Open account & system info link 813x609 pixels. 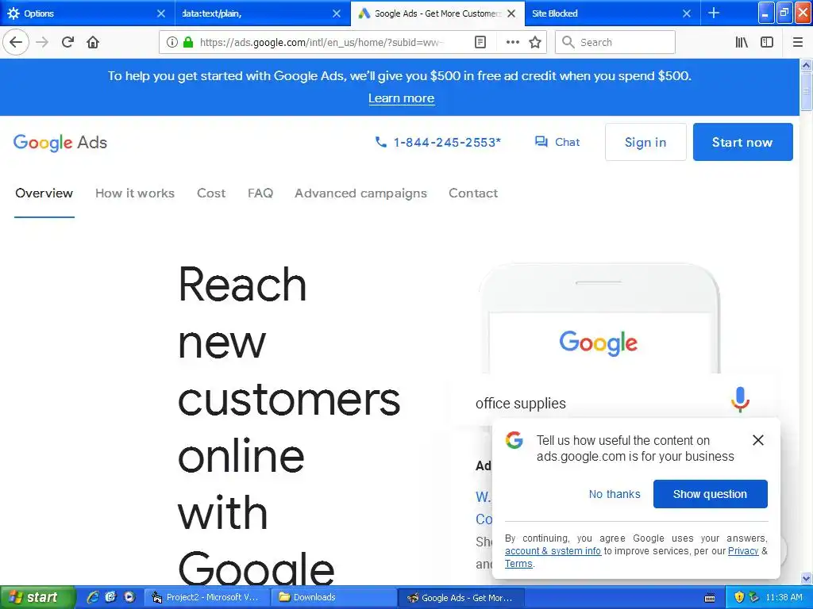553,551
